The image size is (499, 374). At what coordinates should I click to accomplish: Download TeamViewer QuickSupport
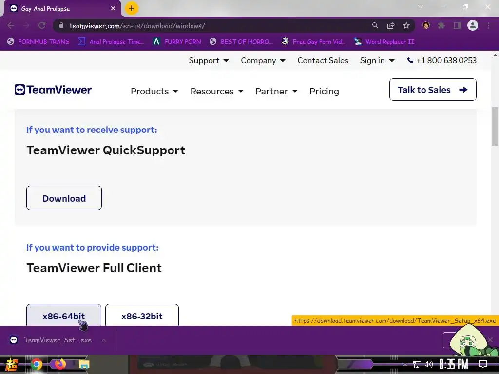[64, 198]
